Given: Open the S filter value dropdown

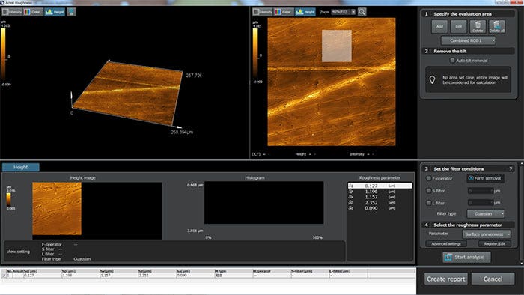Looking at the screenshot, I should click(481, 191).
